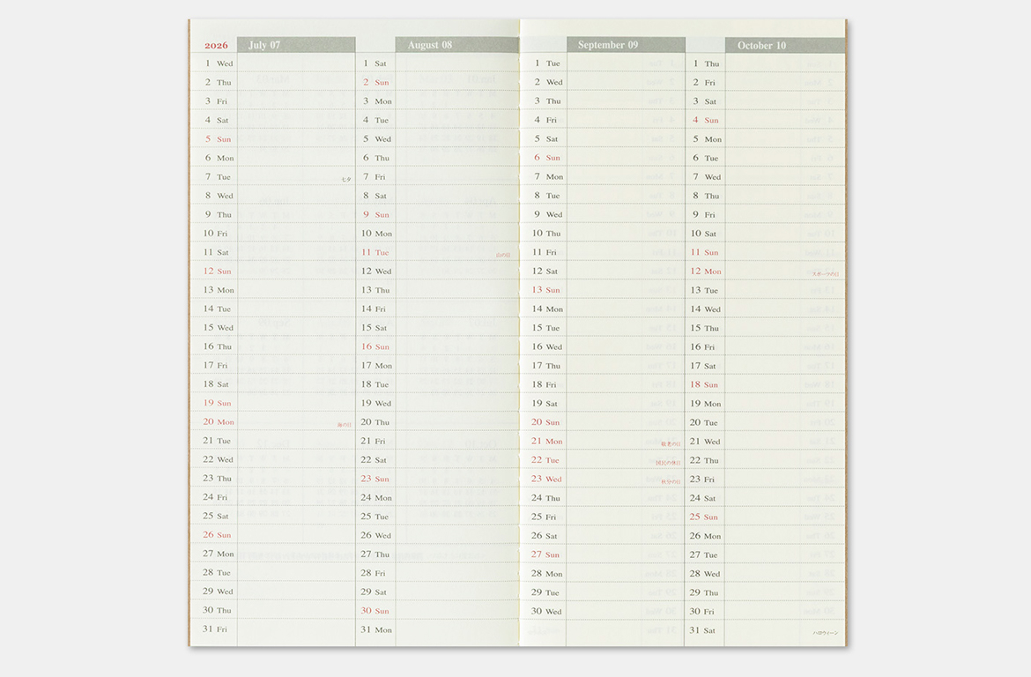The height and width of the screenshot is (677, 1031).
Task: Click the July 1 Wed date label
Action: pyautogui.click(x=219, y=63)
